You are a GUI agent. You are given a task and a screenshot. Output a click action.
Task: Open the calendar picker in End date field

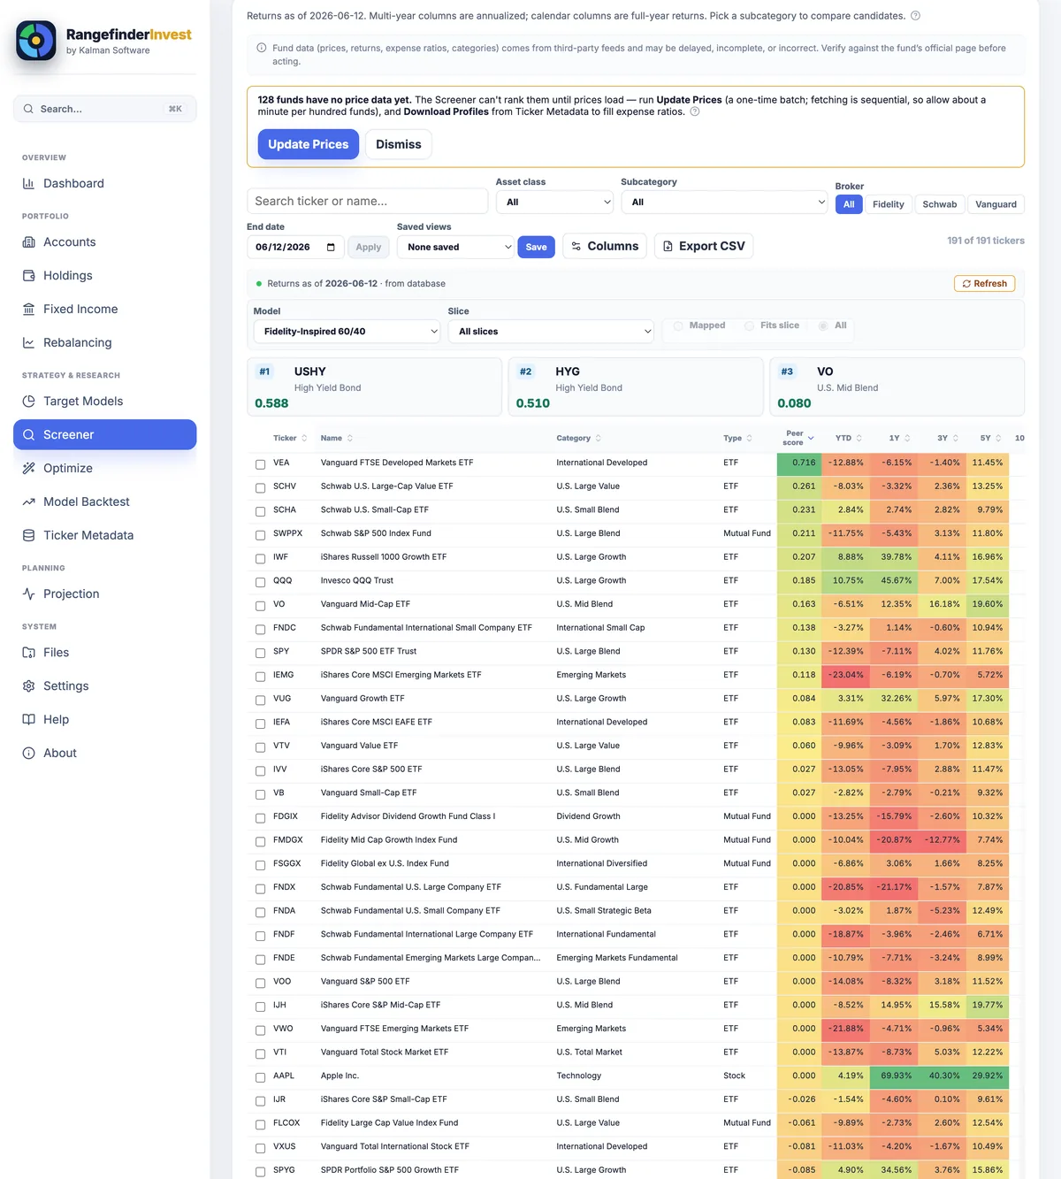click(x=331, y=247)
